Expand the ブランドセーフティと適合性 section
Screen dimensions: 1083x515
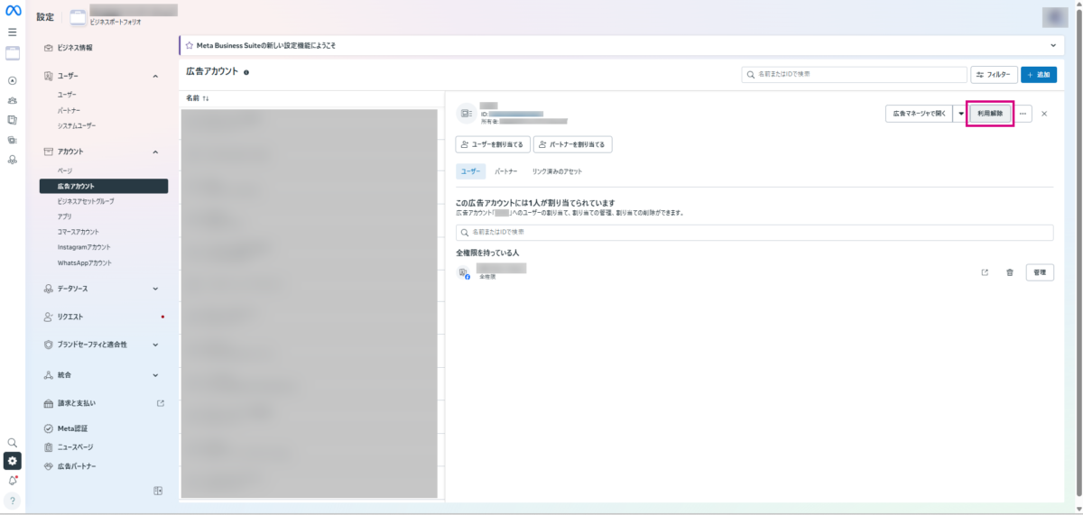coord(155,345)
